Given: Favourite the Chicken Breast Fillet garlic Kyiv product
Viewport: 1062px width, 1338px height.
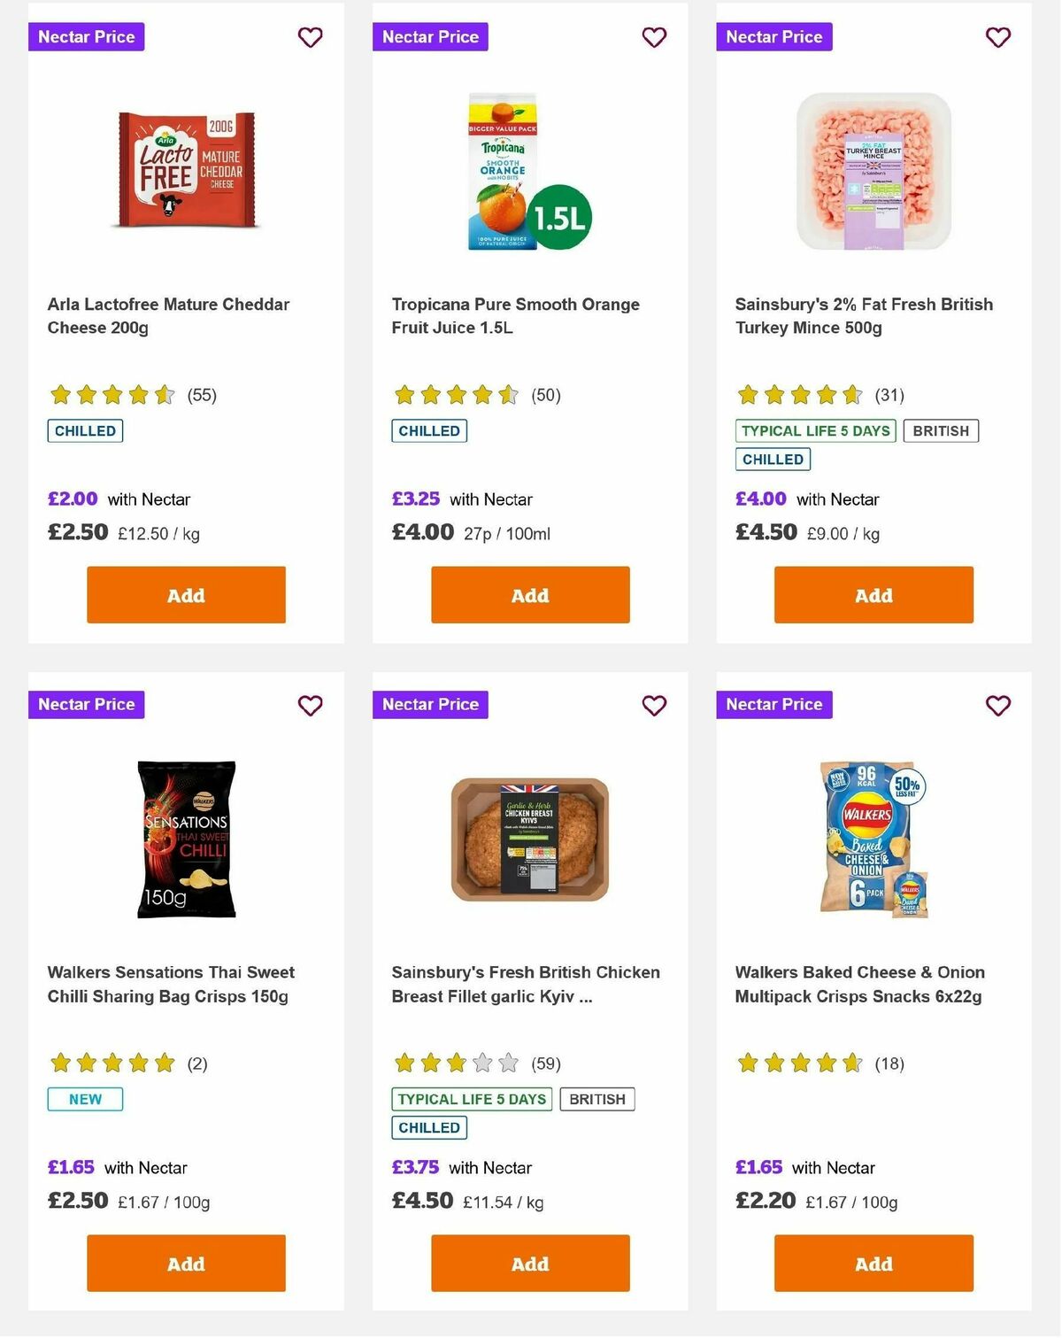Looking at the screenshot, I should coord(654,706).
